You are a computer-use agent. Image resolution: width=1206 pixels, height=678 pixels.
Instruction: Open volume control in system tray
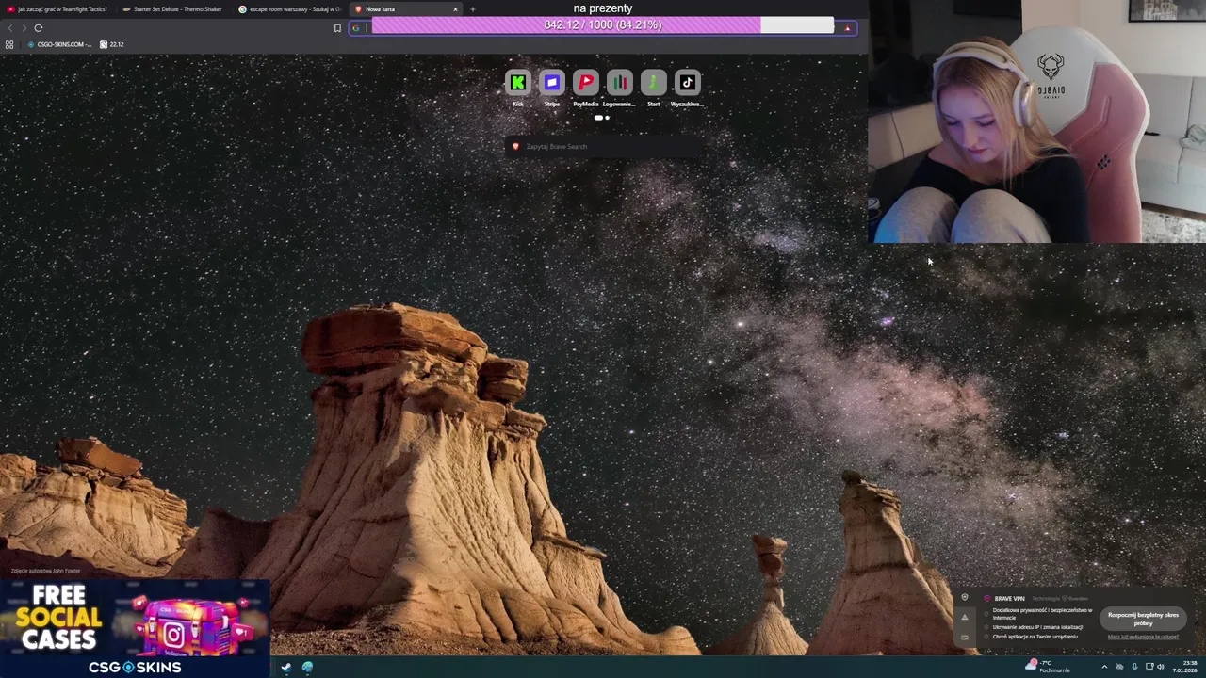tap(1161, 667)
